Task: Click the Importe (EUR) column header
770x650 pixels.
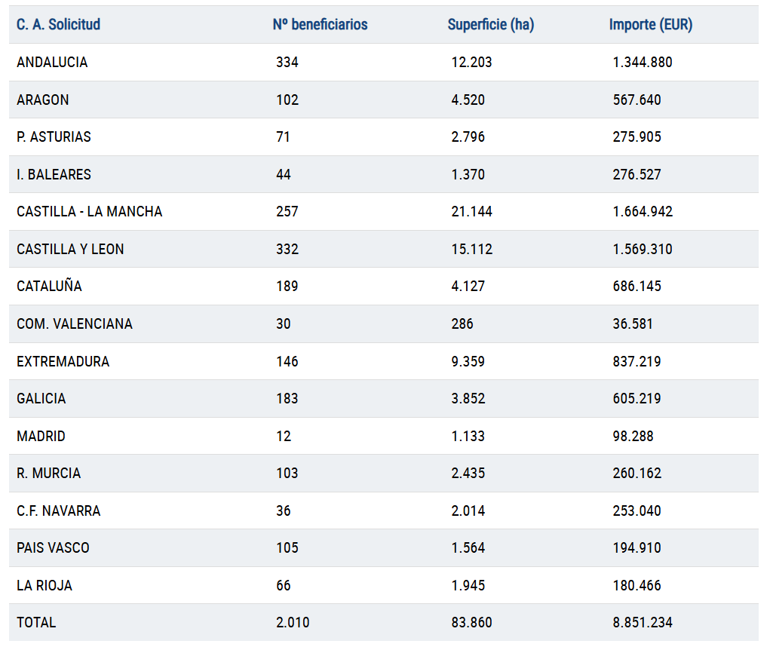Action: coord(650,25)
